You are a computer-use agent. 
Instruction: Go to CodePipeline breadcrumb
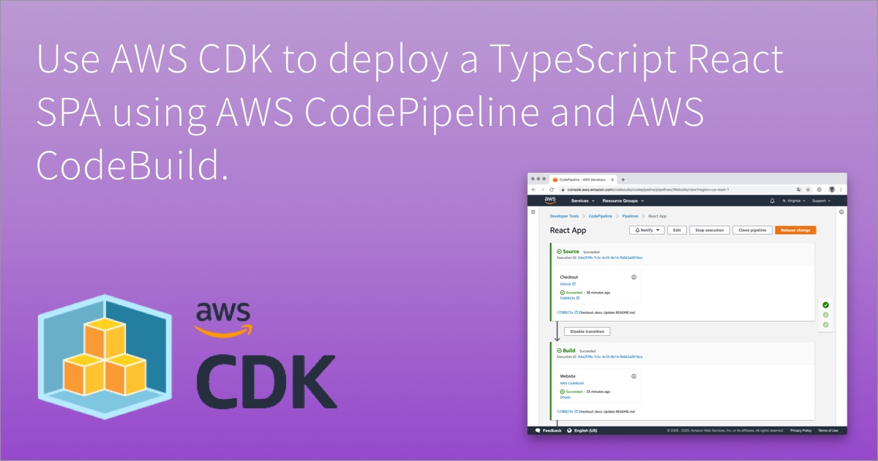[x=601, y=216]
